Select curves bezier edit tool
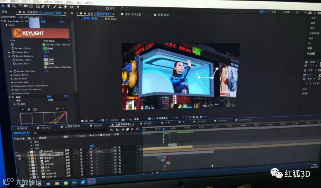The height and width of the screenshot is (188, 321). coord(57,109)
